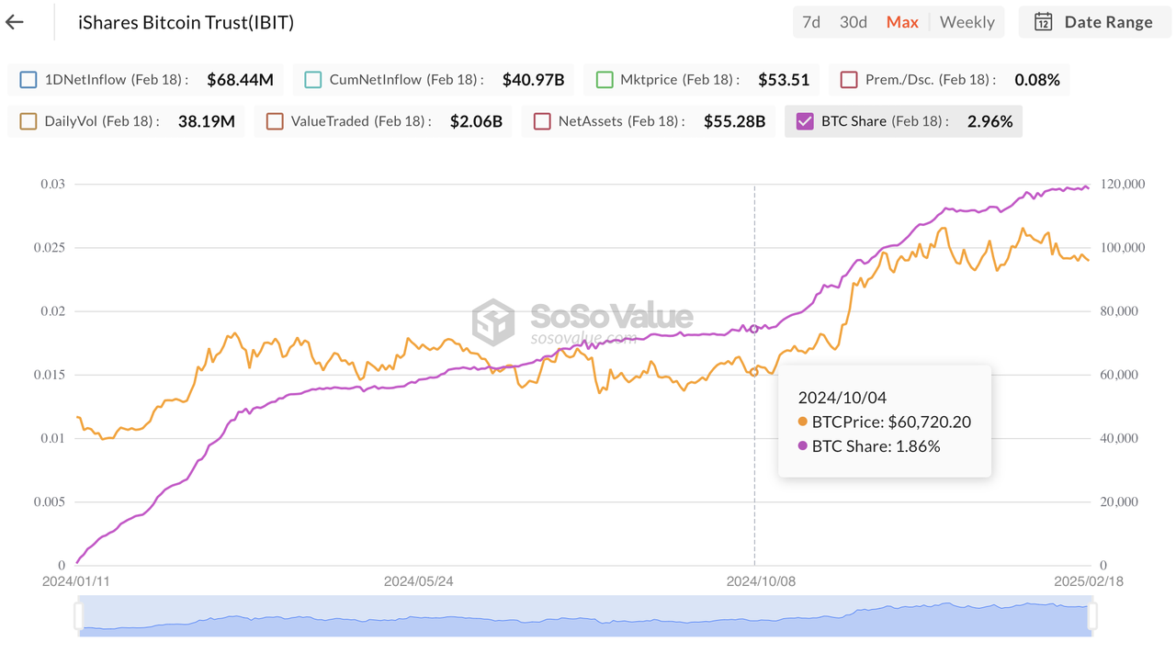
Task: Turn on the DailyVol checkbox
Action: [x=28, y=121]
